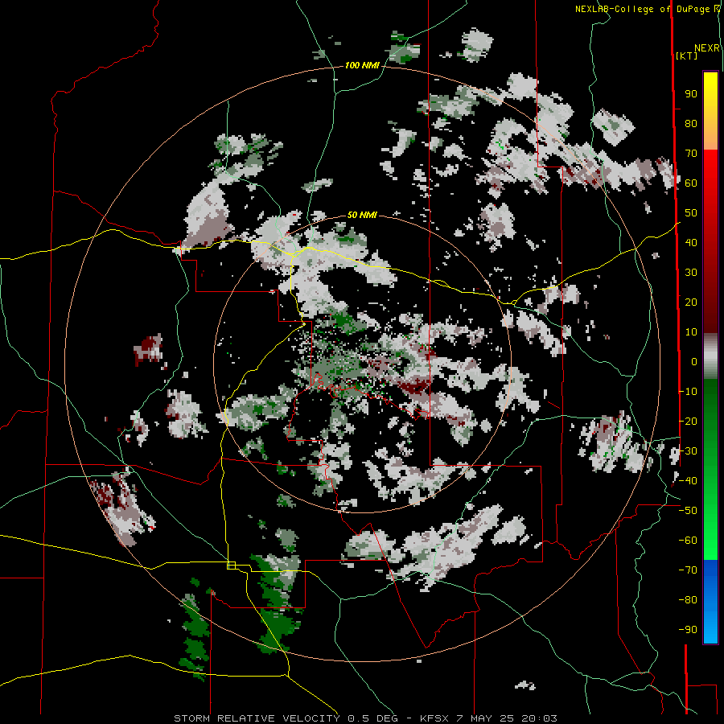The height and width of the screenshot is (724, 724).
Task: Click the [KT] units label above color bar
Action: 686,56
